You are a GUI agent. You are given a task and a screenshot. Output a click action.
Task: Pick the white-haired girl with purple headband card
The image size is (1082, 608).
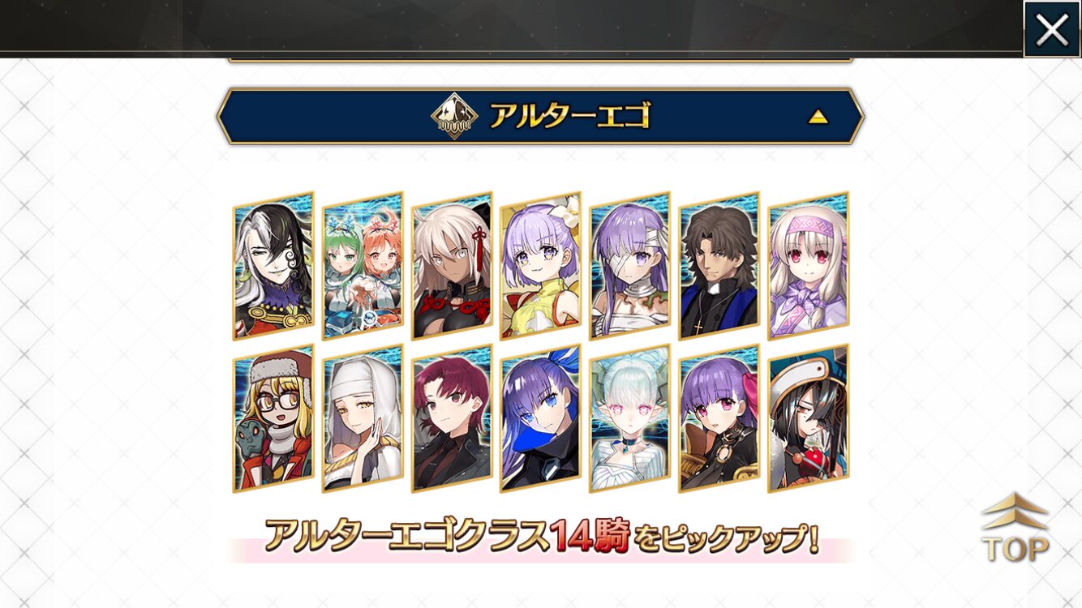(809, 267)
